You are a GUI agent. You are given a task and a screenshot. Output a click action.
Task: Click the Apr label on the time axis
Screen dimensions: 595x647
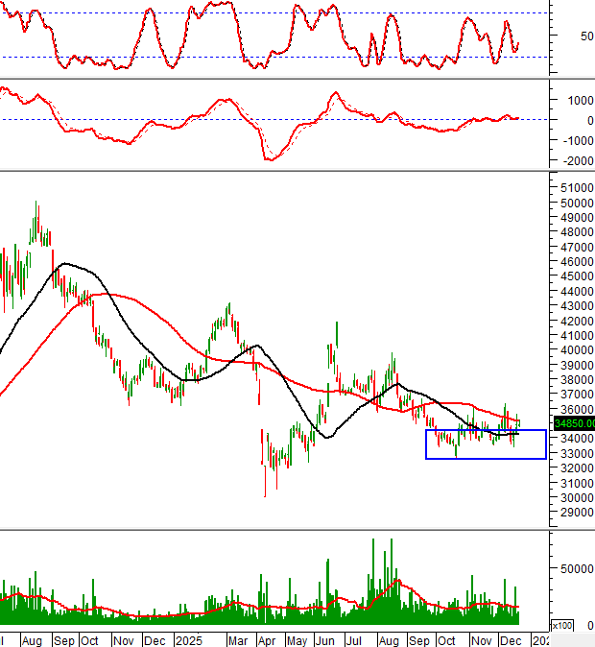coord(267,639)
